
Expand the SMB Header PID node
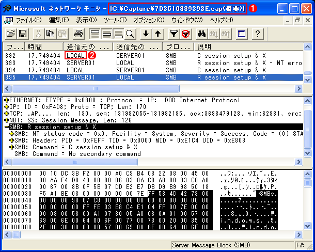pos(12,140)
